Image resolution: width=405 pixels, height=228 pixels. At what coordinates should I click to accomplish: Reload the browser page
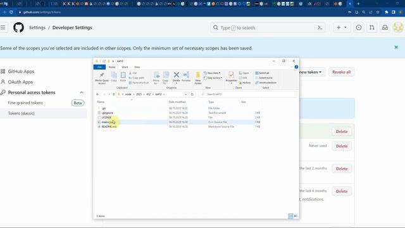click(x=11, y=12)
